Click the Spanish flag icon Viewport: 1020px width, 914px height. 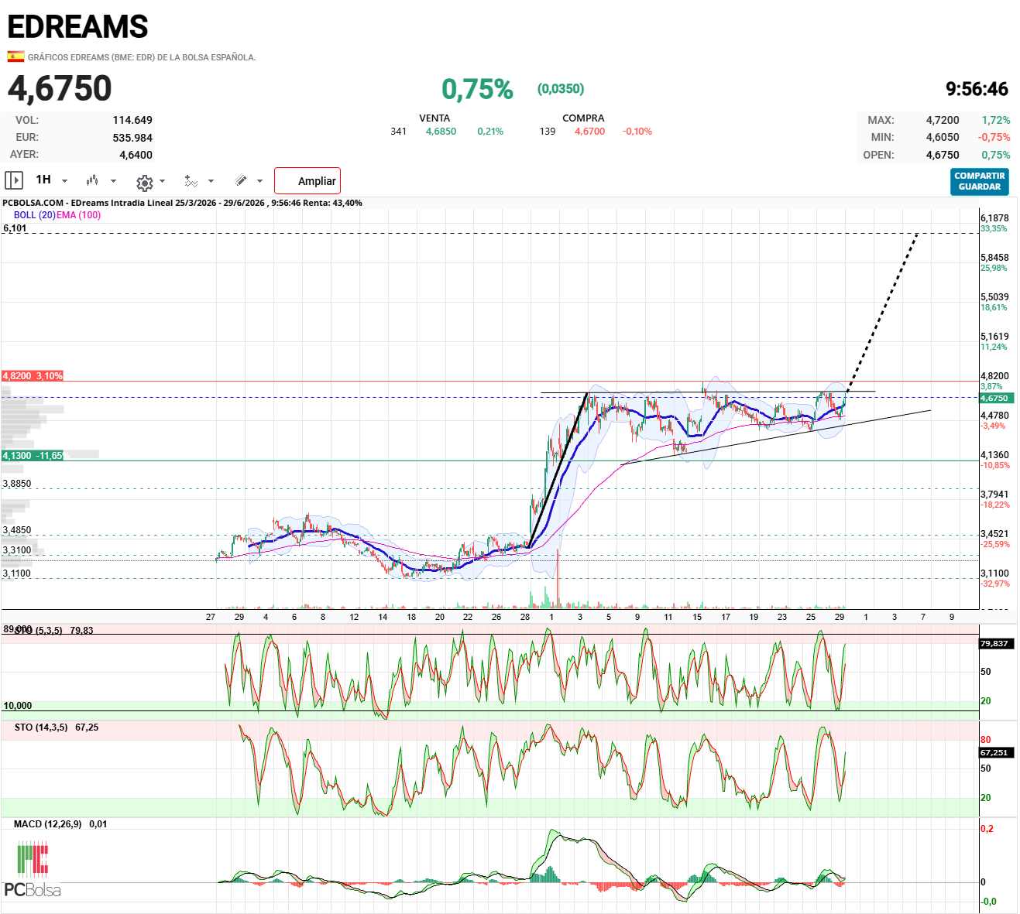point(15,56)
